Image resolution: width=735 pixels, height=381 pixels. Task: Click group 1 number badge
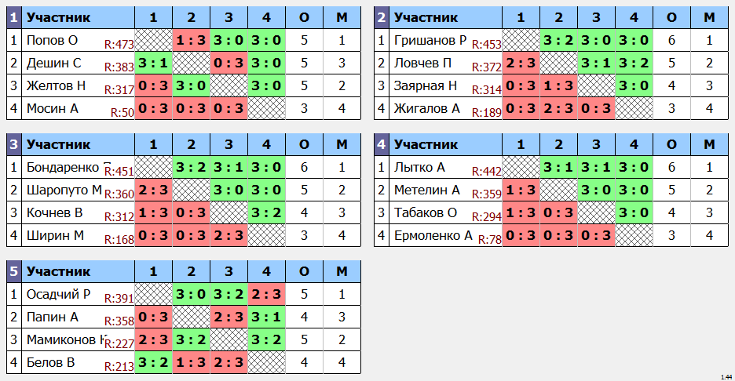pos(13,18)
